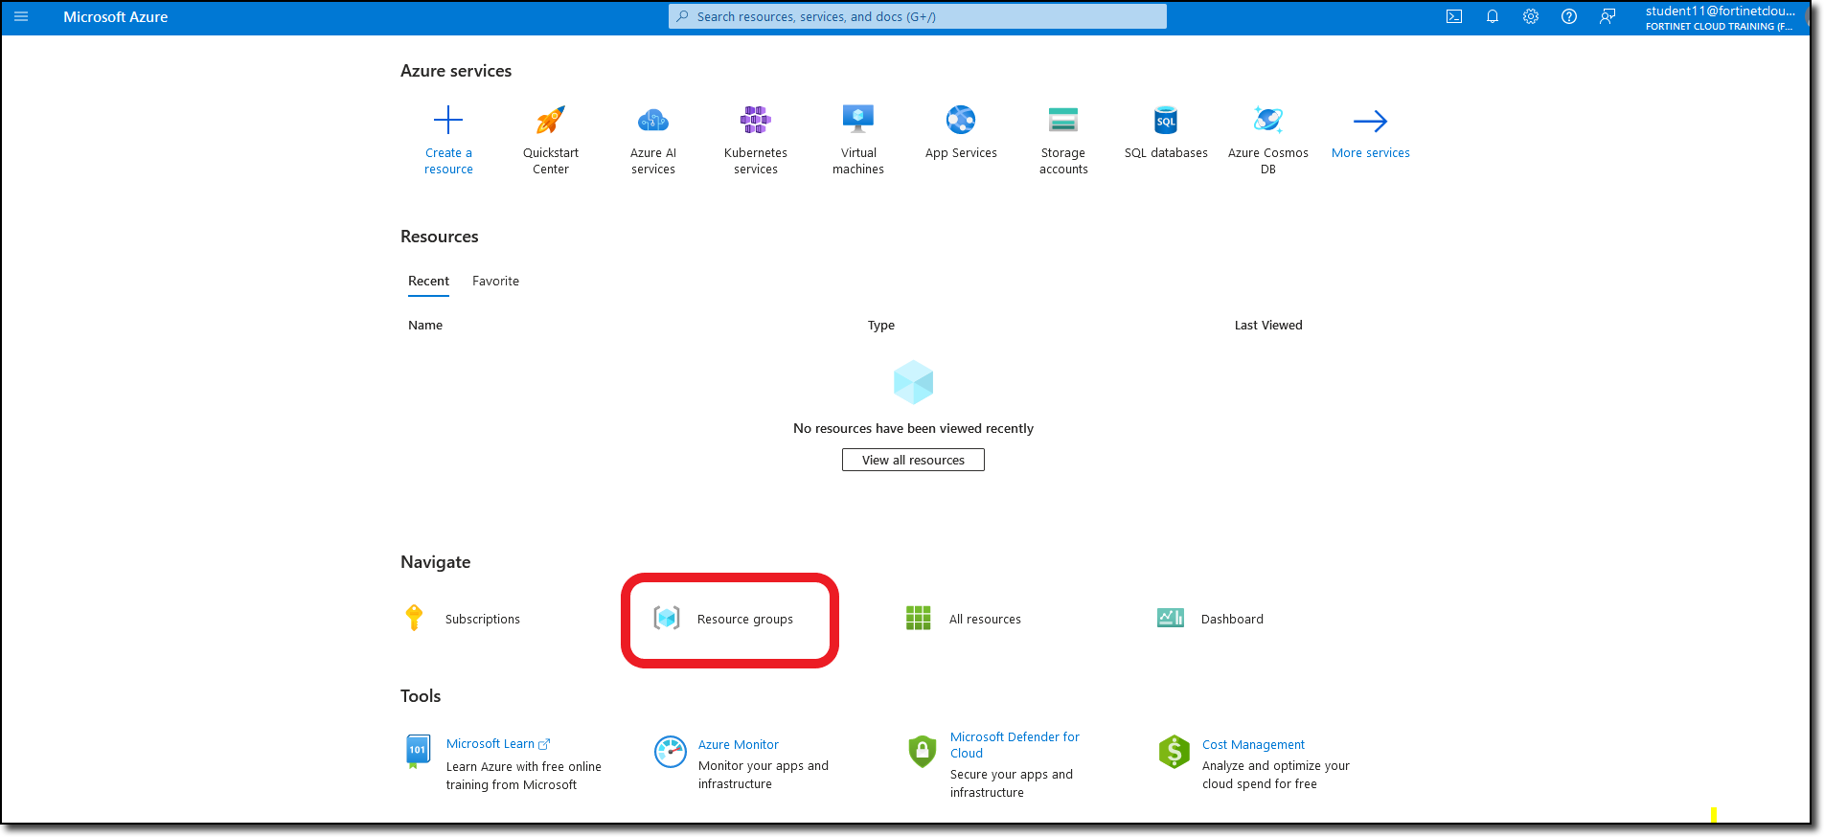Open the Feedback icon in header
The width and height of the screenshot is (1824, 837).
(x=1607, y=16)
